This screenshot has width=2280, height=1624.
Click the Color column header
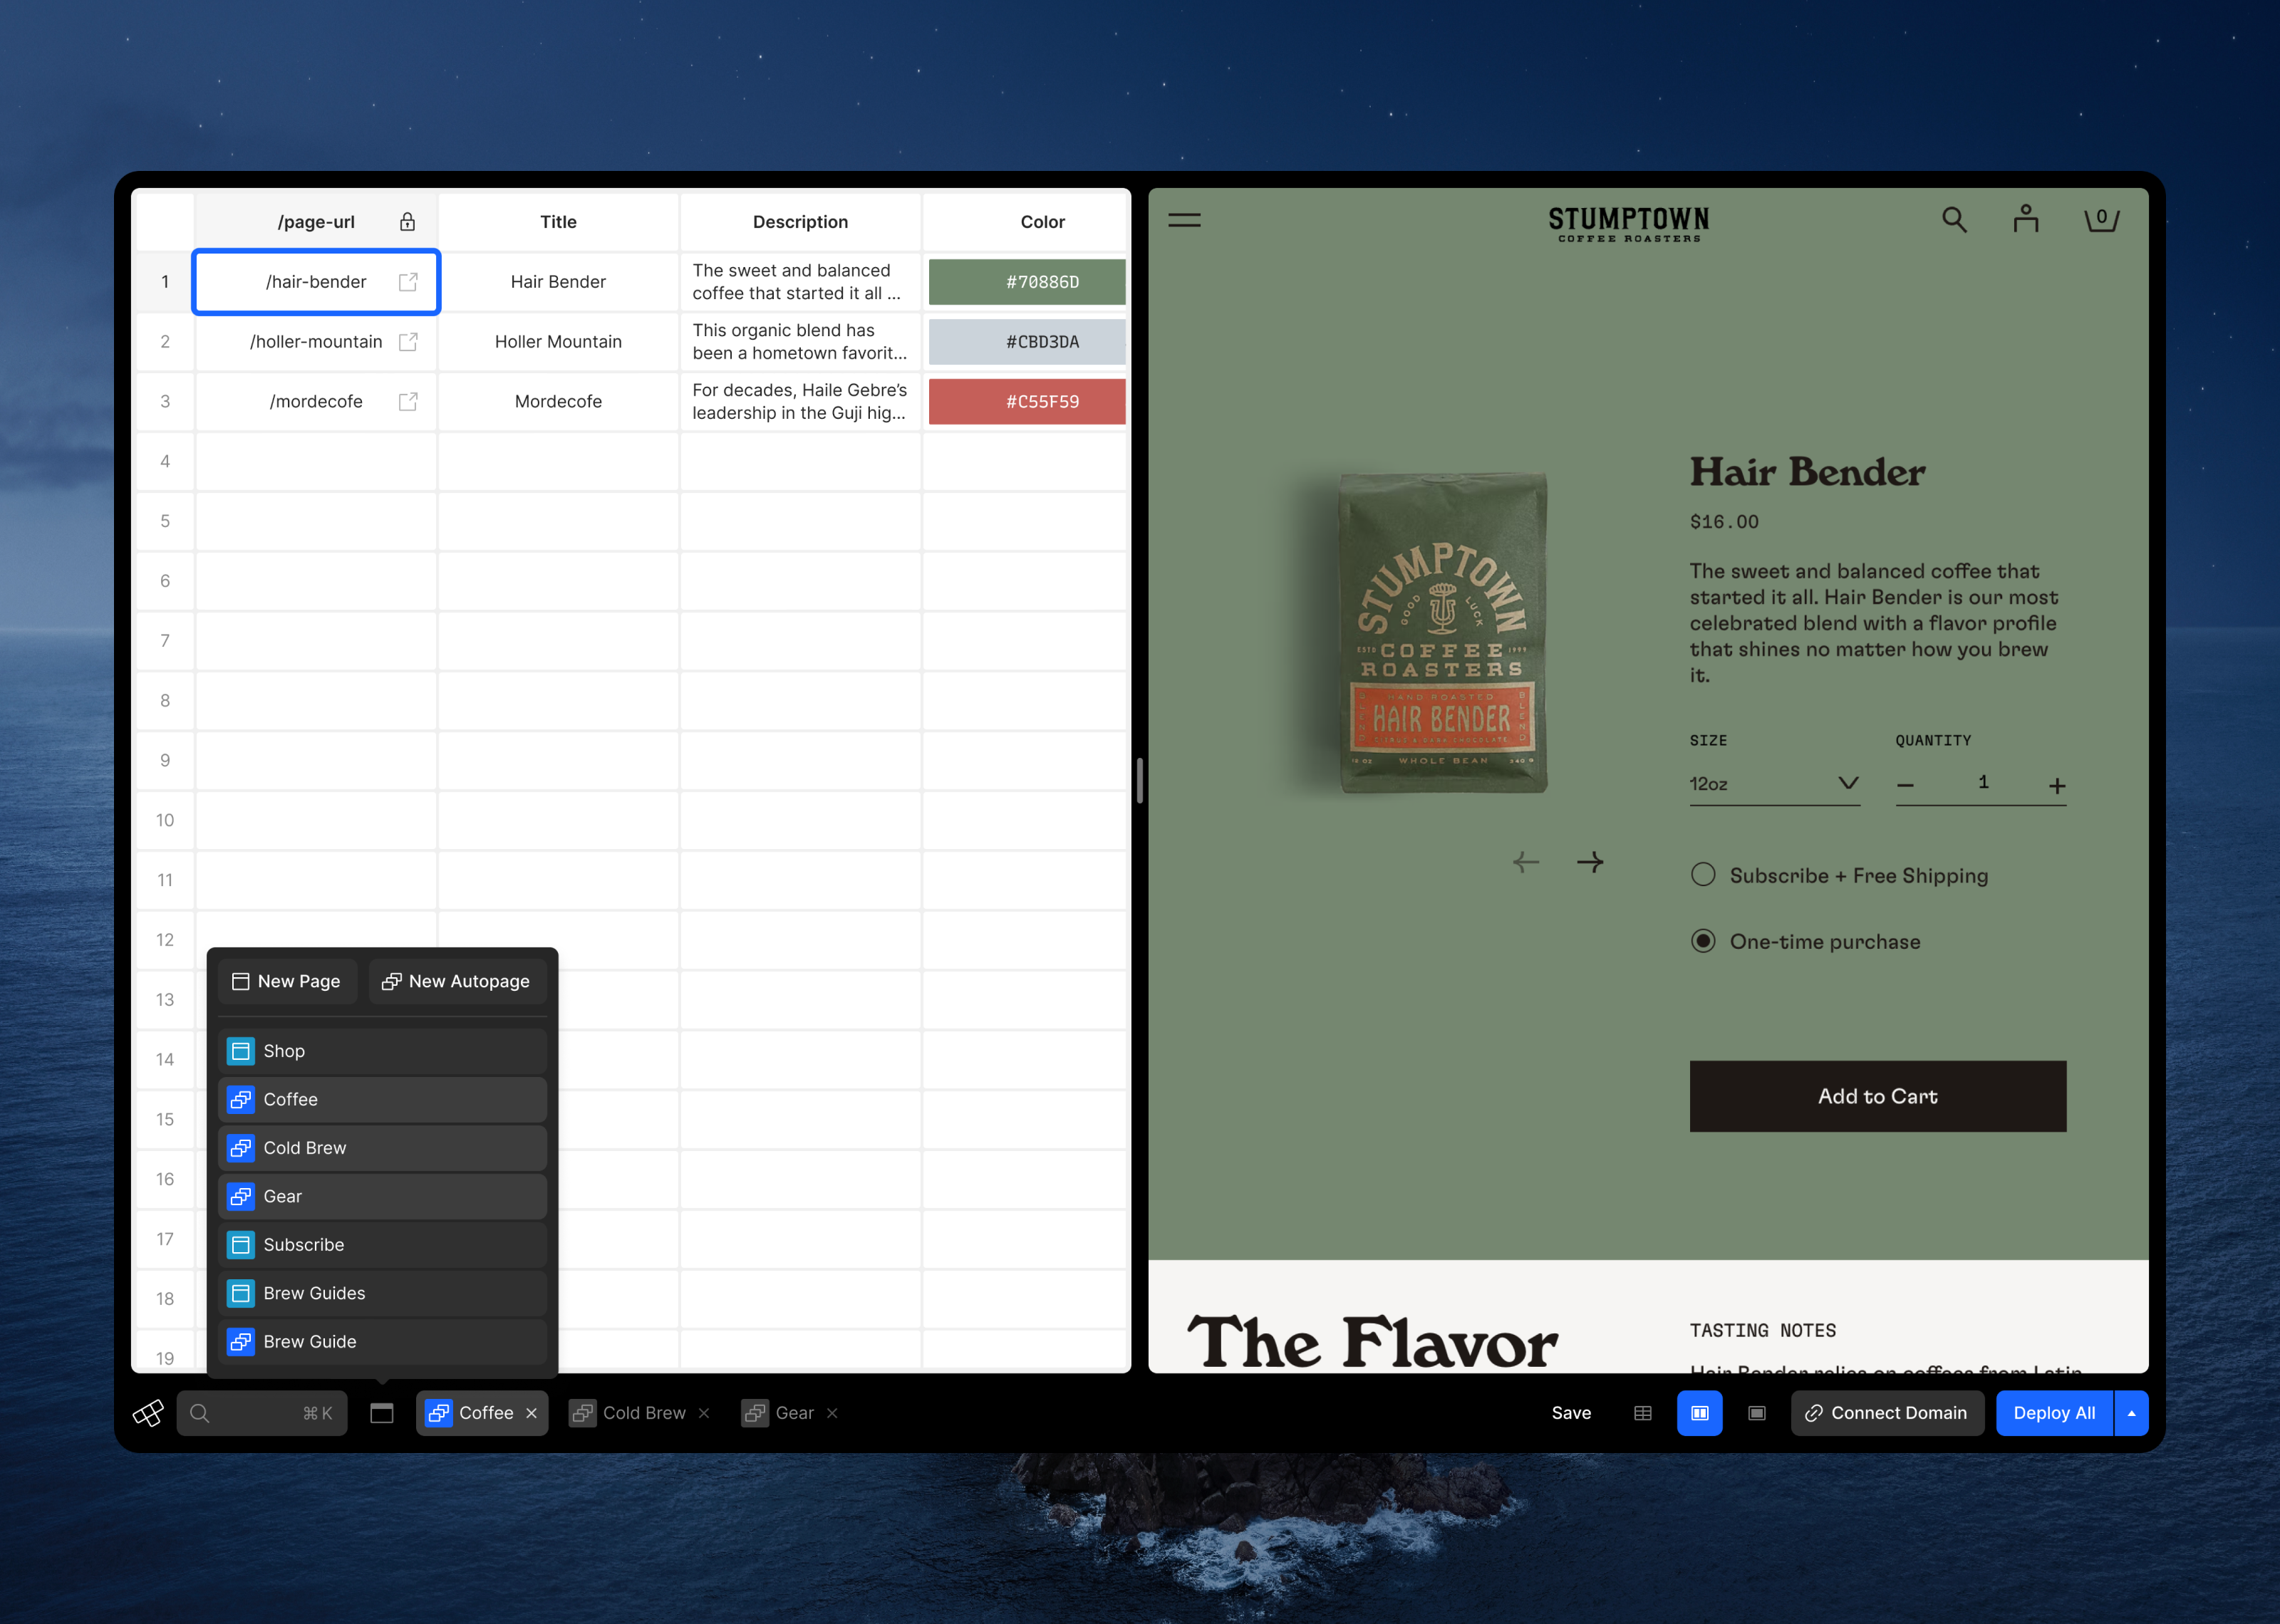click(1027, 222)
